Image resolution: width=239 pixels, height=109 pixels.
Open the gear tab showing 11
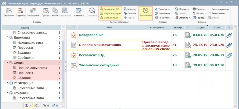coord(46,105)
